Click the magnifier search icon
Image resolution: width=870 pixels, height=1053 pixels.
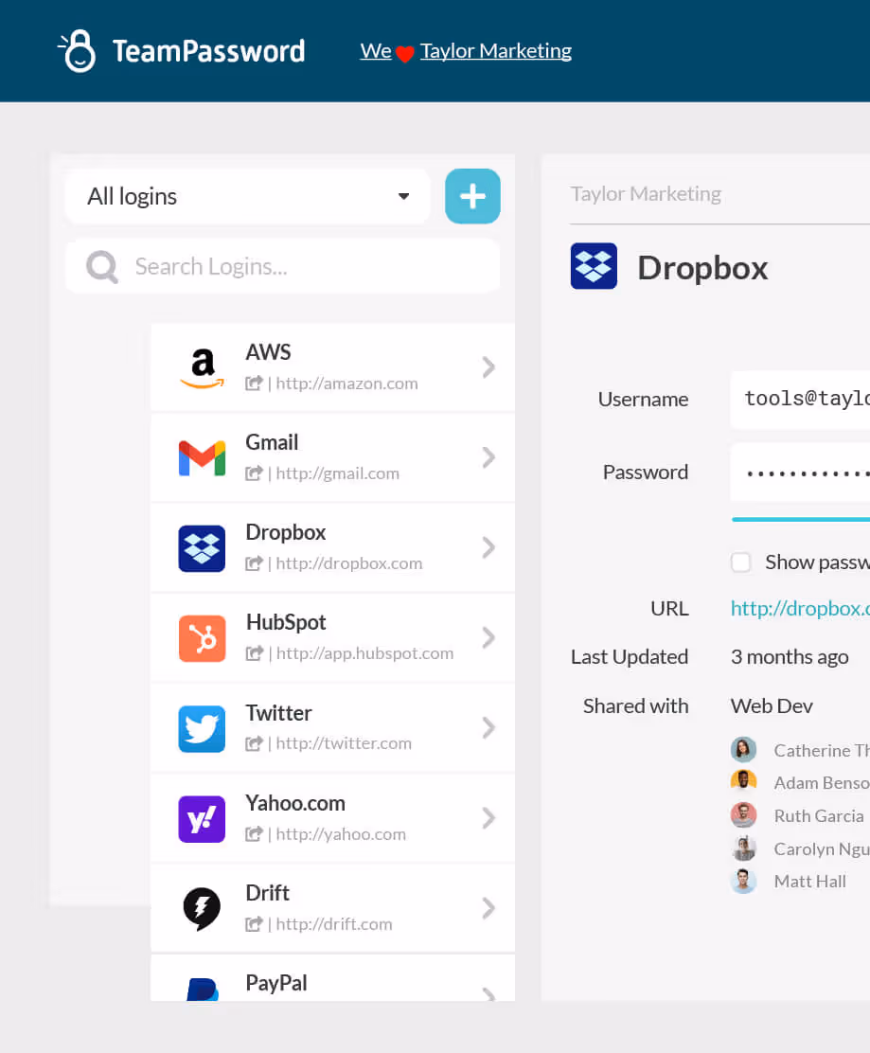coord(102,267)
